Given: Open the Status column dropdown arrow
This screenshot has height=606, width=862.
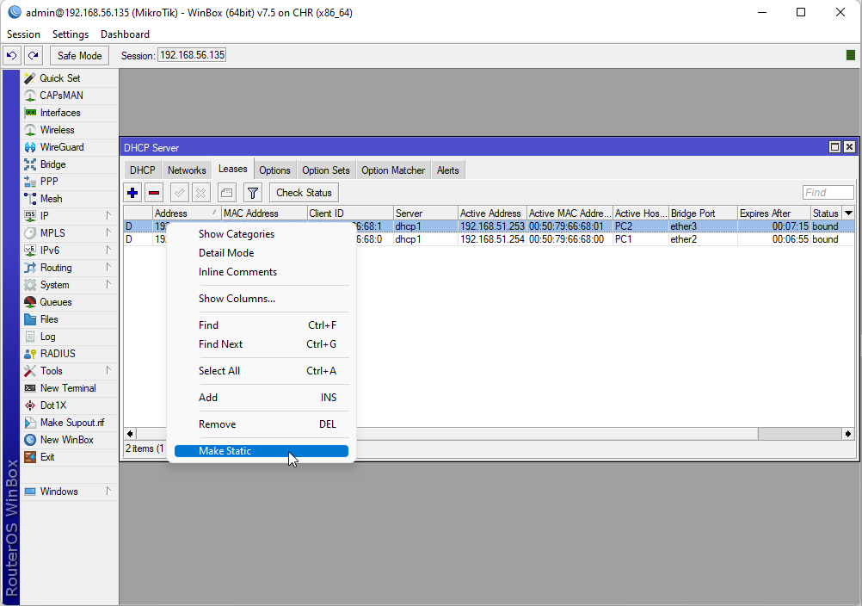Looking at the screenshot, I should click(x=850, y=213).
